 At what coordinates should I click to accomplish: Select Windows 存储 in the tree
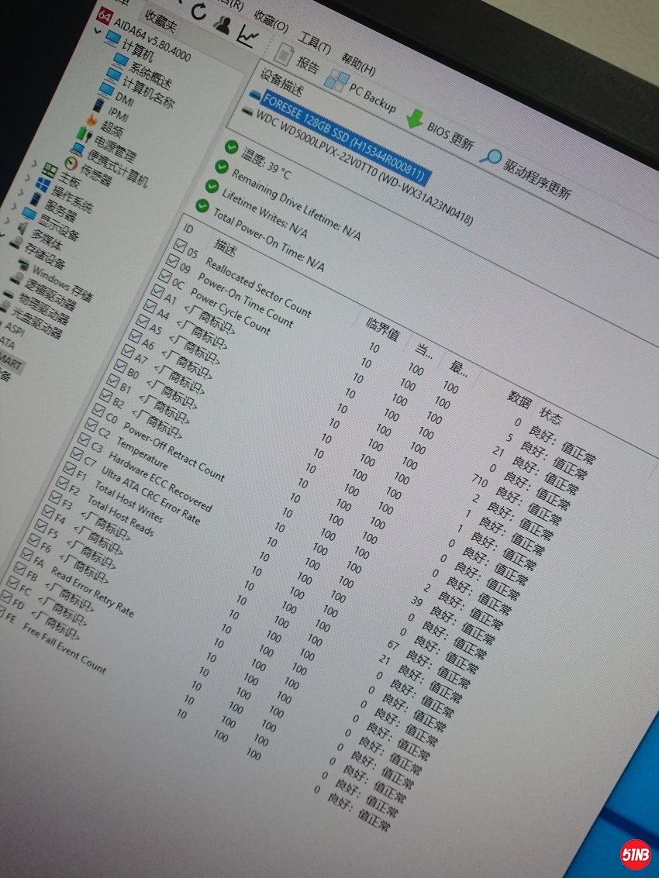pyautogui.click(x=62, y=283)
